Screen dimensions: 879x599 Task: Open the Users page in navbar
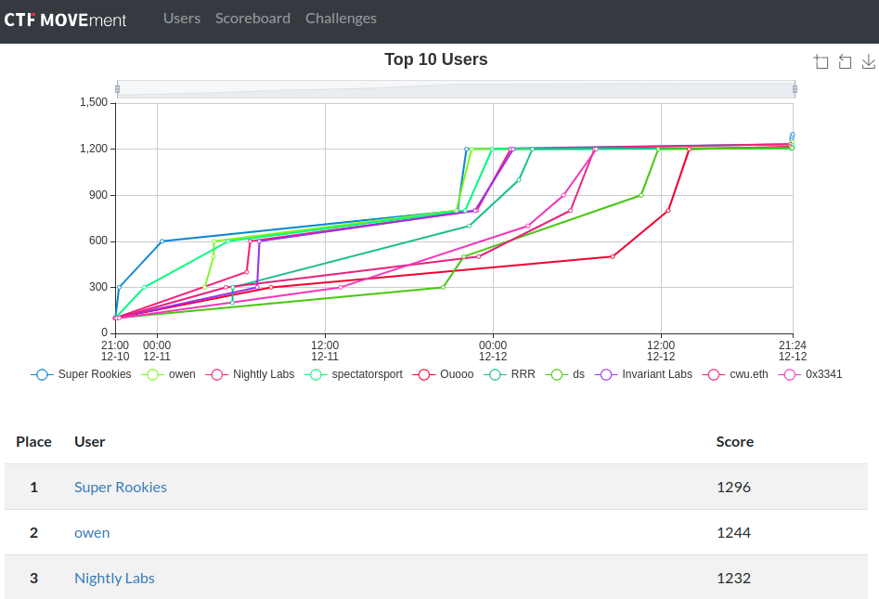pos(182,19)
